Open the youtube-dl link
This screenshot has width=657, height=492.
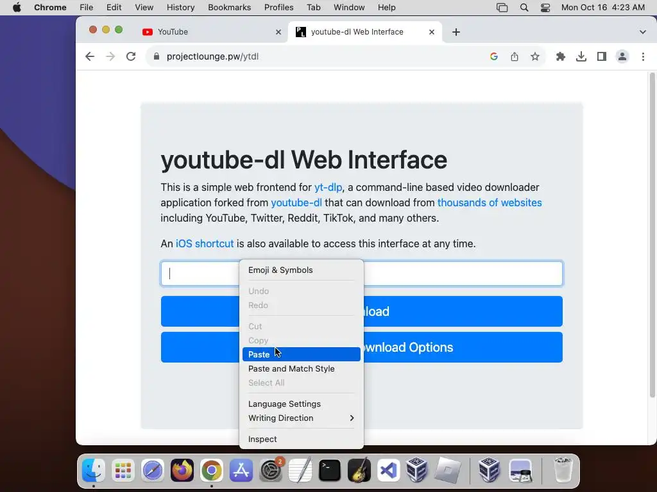point(296,202)
